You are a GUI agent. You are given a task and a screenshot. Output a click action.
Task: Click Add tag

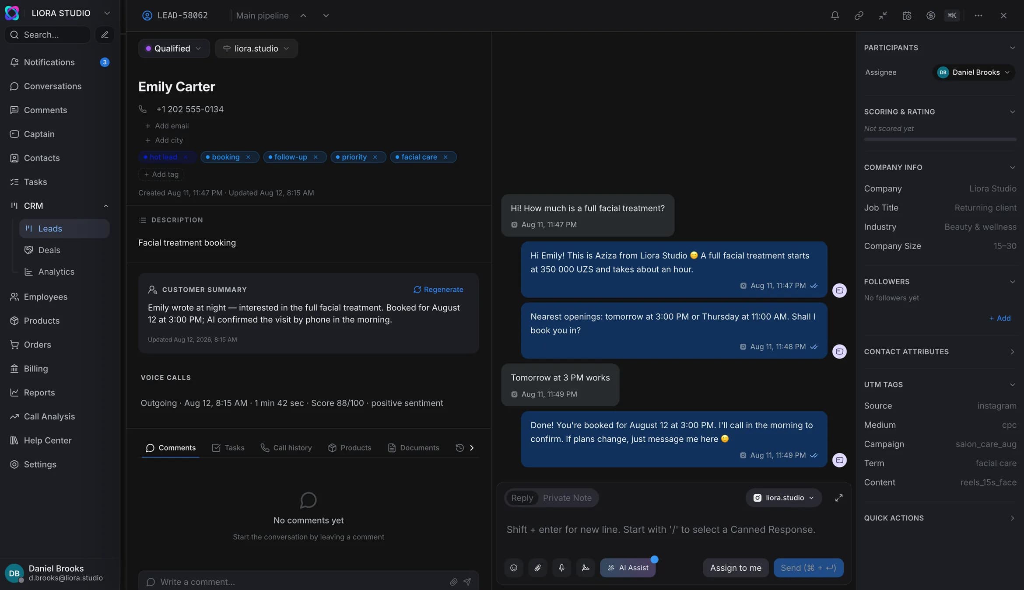161,174
